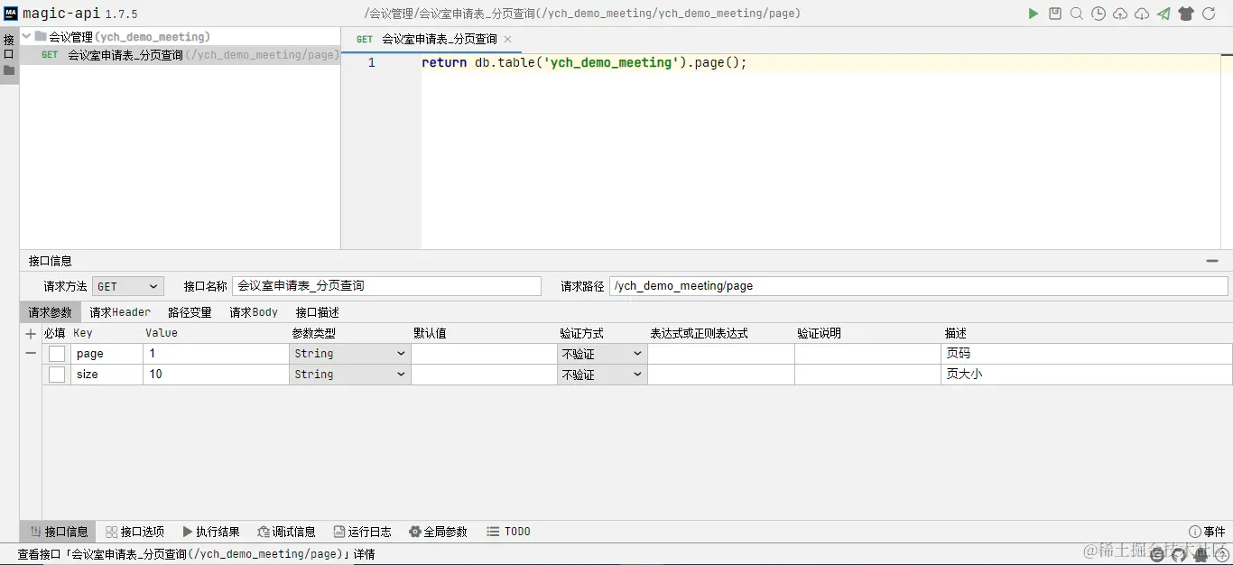
Task: Refresh using the circular arrow icon
Action: 1210,13
